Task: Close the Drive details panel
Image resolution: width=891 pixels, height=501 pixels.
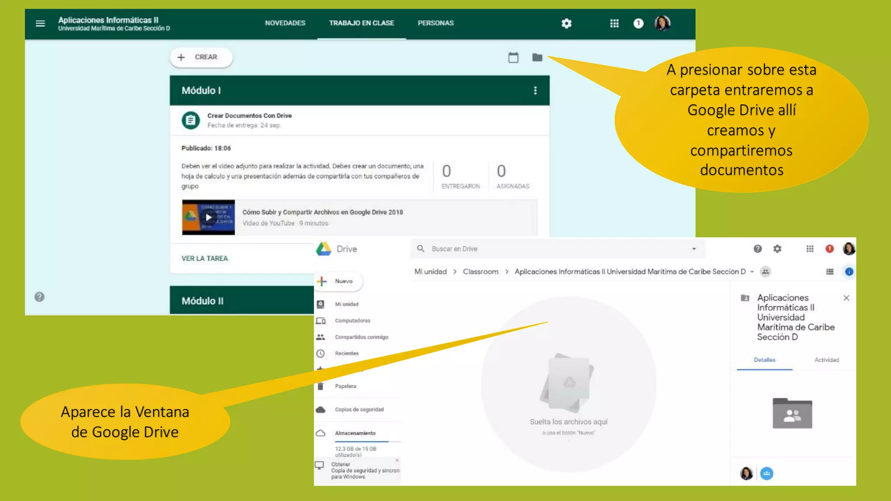Action: pos(846,298)
